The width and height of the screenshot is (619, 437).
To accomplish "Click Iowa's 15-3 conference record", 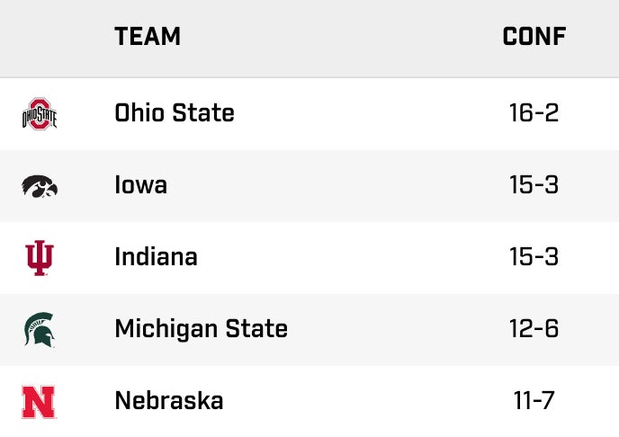I will (x=534, y=185).
